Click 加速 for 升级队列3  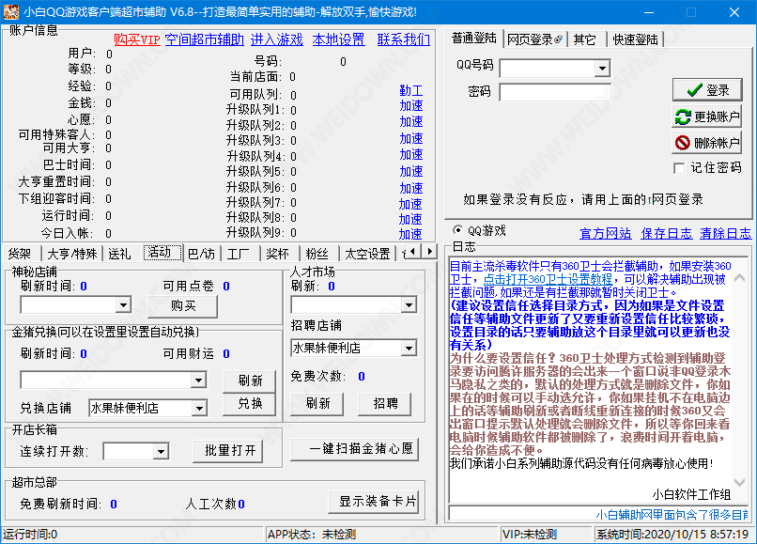tap(410, 139)
